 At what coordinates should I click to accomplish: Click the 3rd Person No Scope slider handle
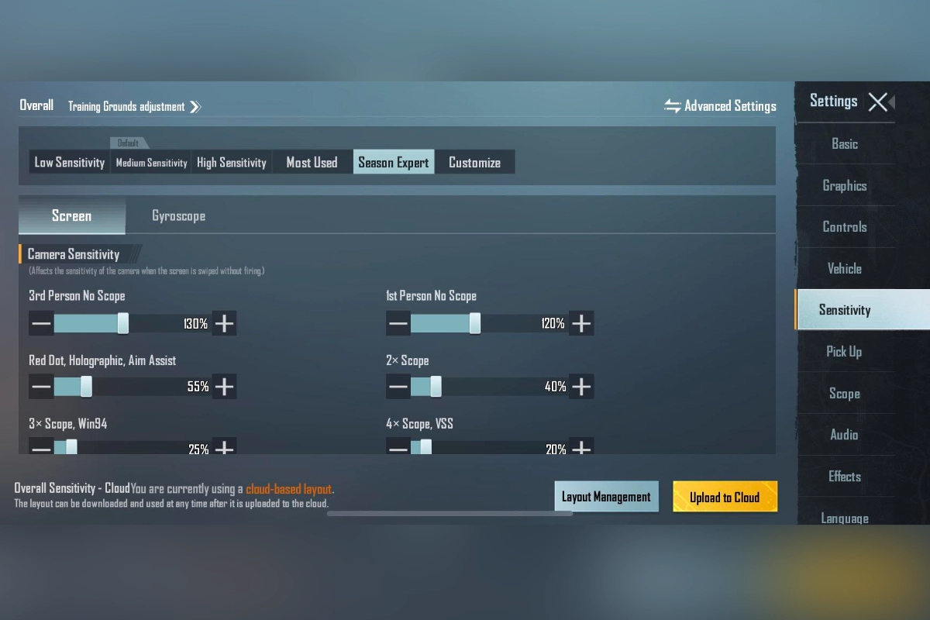(123, 323)
